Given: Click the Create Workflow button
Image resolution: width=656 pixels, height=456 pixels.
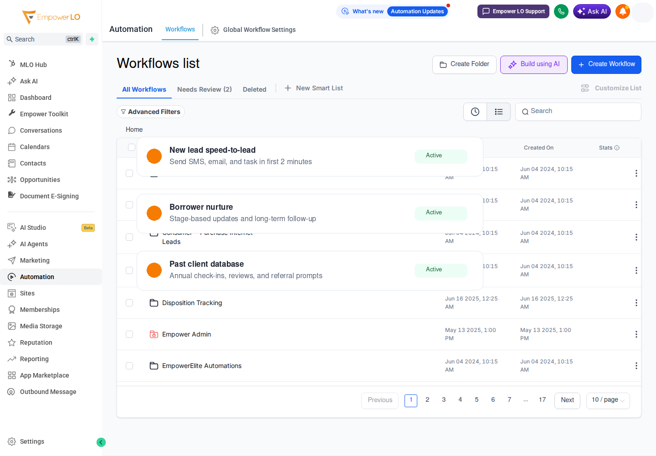Looking at the screenshot, I should point(606,65).
